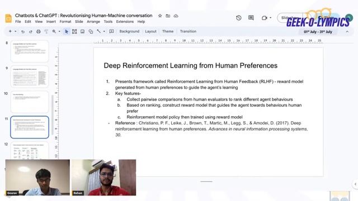Open the Format menu
This screenshot has width=358, height=201.
(65, 22)
